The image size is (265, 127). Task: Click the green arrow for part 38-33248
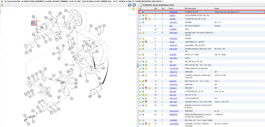point(143,55)
